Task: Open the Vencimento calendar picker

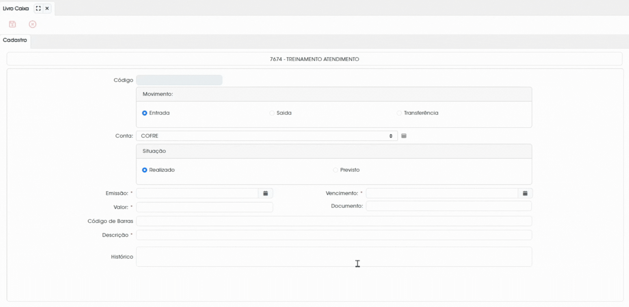Action: coord(525,193)
